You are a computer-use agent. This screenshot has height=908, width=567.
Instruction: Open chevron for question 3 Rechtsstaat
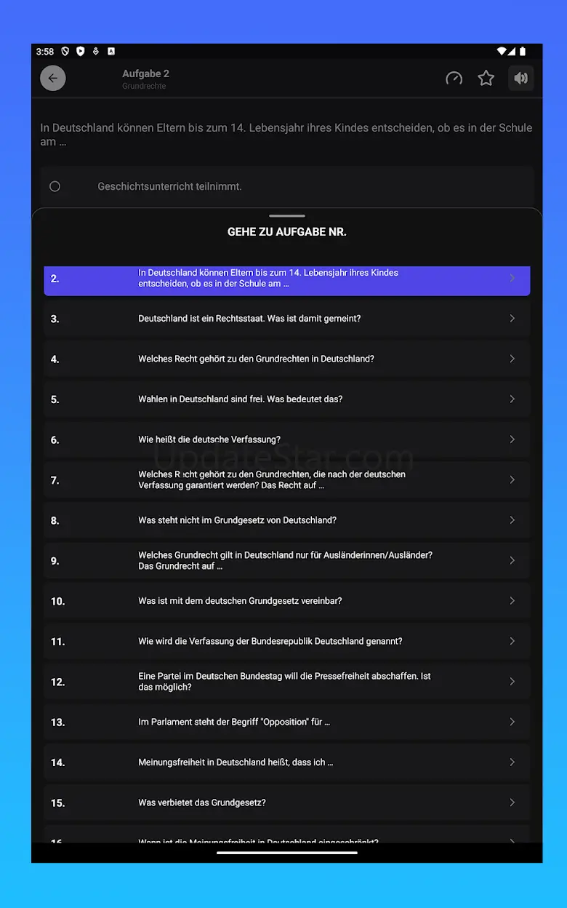point(512,319)
